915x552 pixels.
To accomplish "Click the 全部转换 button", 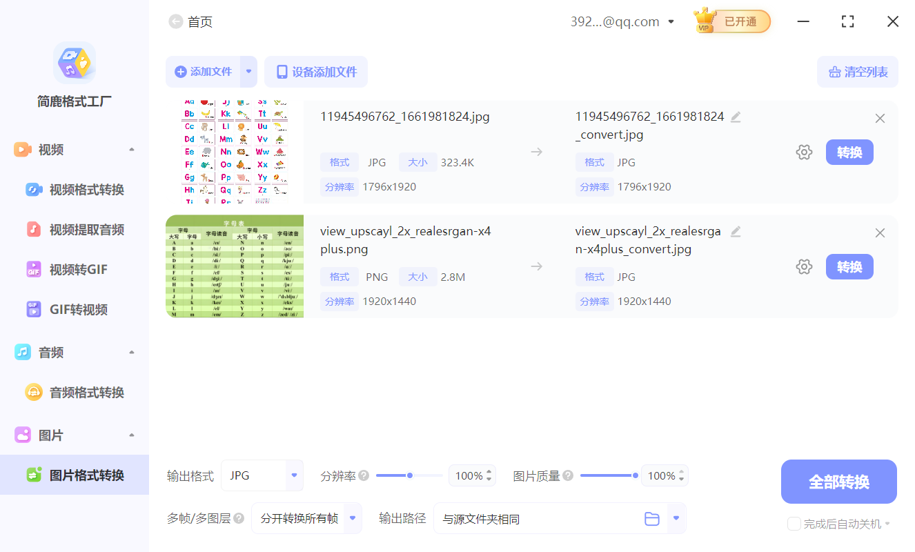I will point(838,482).
